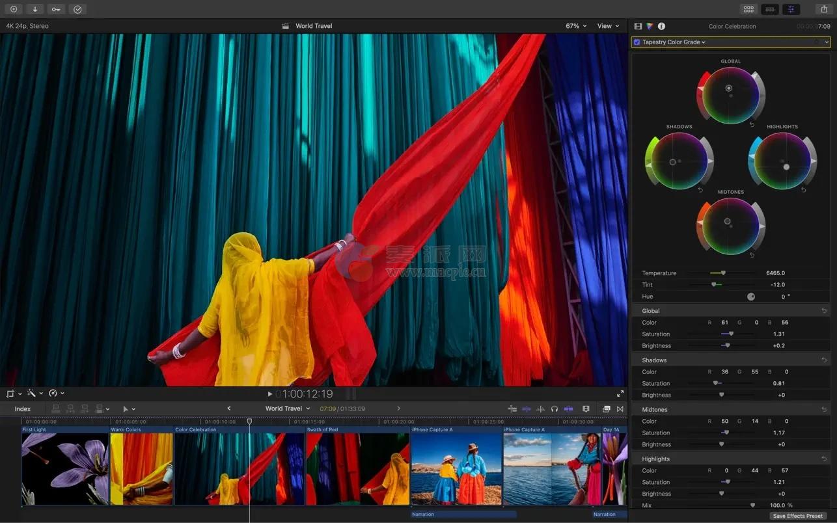Open the info inspector icon
The image size is (837, 523).
pyautogui.click(x=661, y=27)
